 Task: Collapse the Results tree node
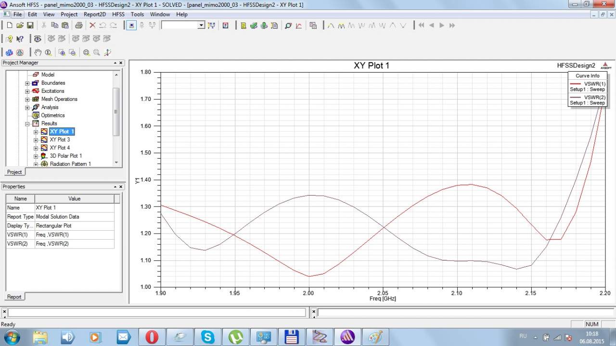(27, 124)
